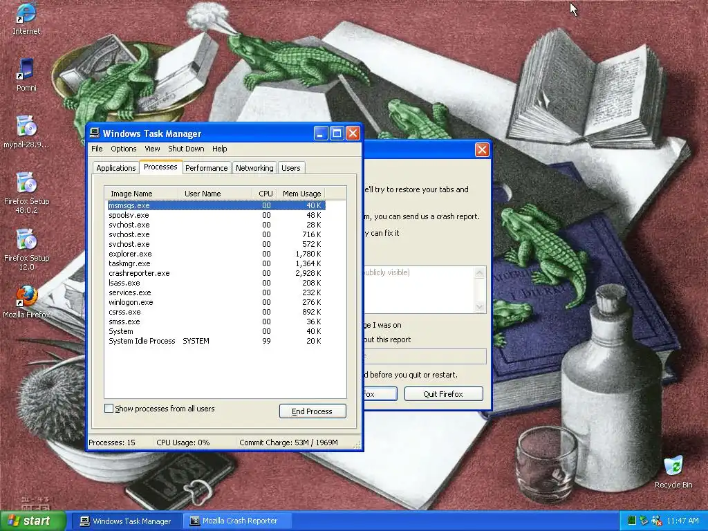Switch to the Applications tab
Image resolution: width=708 pixels, height=531 pixels.
coord(116,168)
